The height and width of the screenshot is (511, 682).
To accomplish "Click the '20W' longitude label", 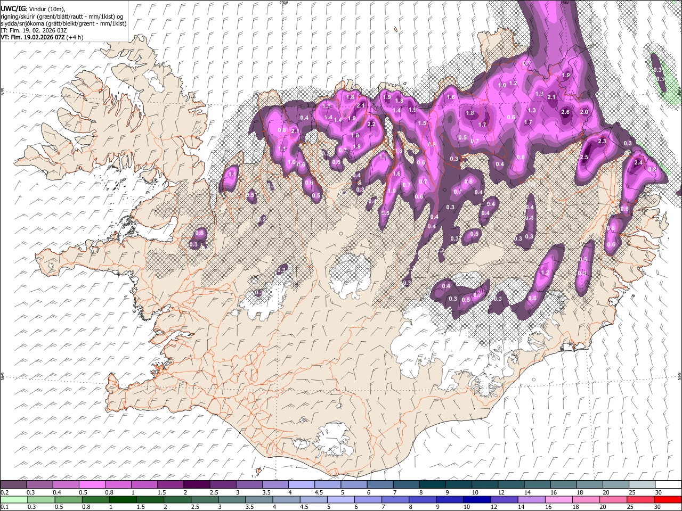I will click(283, 3).
